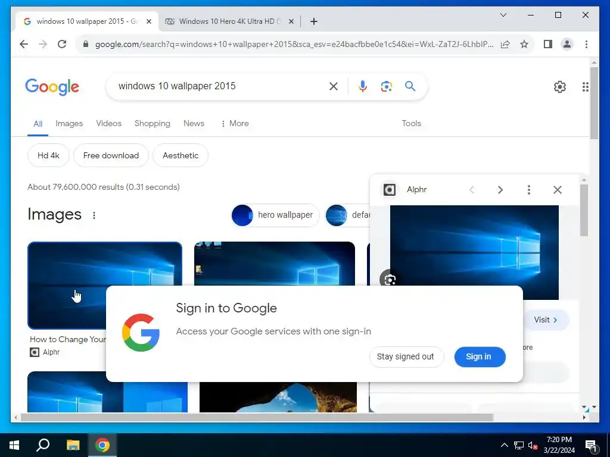The image size is (610, 457).
Task: Submit search with the magnifier icon
Action: [x=410, y=86]
